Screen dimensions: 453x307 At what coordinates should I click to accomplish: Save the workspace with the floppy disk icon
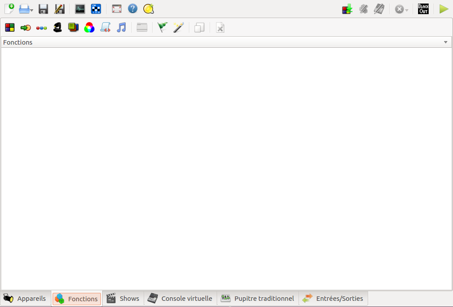43,9
